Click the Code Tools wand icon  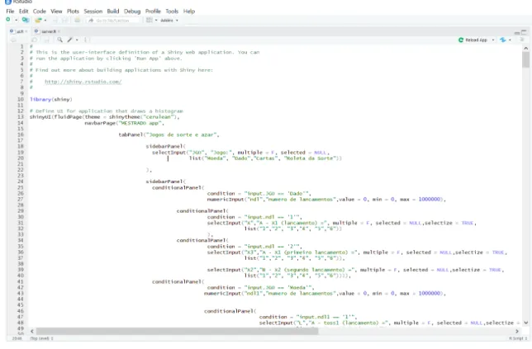coord(69,40)
